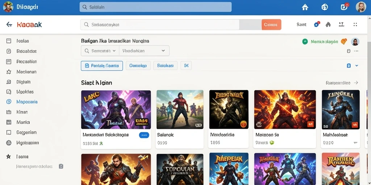
Task: Go back using arrow beside Kaoaak logo
Action: coord(9,24)
